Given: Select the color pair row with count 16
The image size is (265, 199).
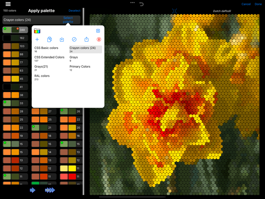Looking at the screenshot, I should (x=71, y=136).
